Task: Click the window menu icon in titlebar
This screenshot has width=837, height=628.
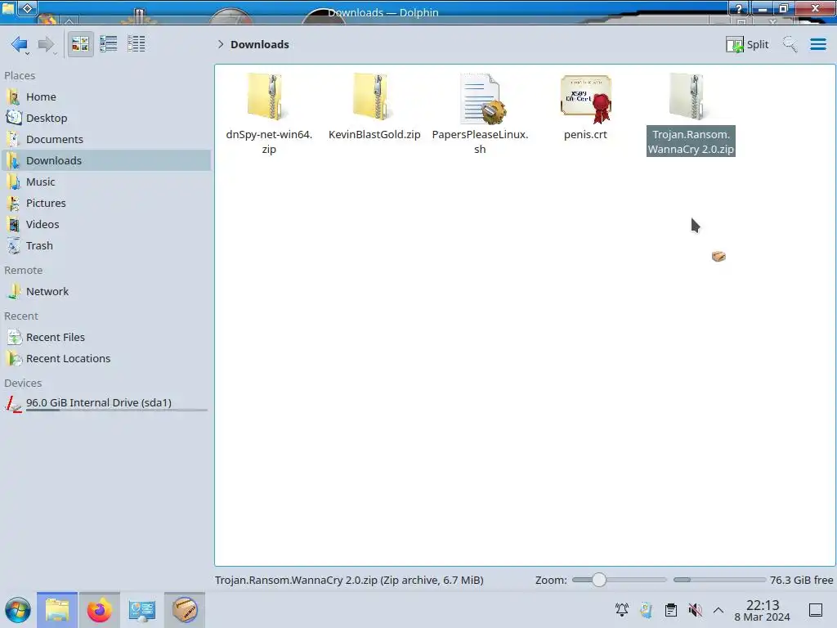Action: click(x=8, y=8)
